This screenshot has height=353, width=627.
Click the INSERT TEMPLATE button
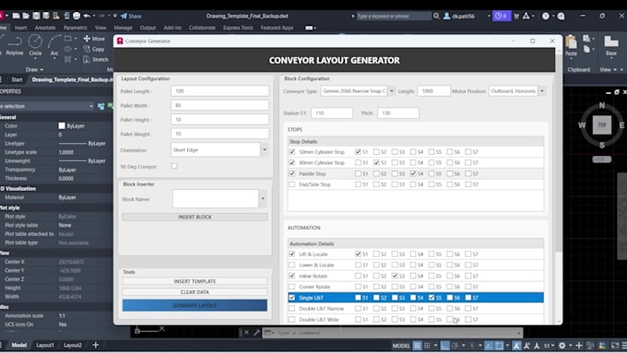[x=195, y=281]
